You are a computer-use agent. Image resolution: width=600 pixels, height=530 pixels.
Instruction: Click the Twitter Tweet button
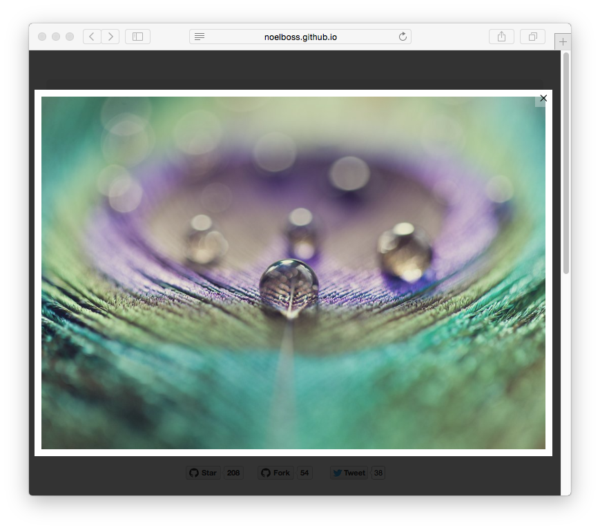(349, 473)
